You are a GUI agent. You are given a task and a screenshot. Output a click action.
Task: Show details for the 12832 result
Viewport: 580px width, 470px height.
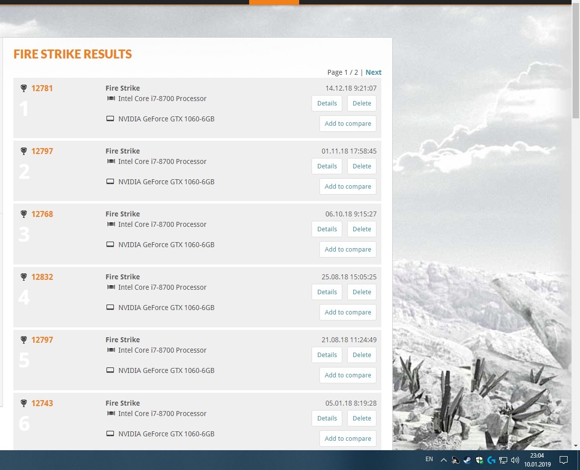click(x=327, y=292)
